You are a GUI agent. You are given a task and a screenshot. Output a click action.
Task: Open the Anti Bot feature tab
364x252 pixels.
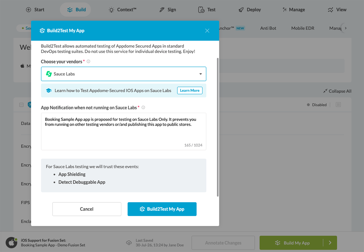coord(268,28)
